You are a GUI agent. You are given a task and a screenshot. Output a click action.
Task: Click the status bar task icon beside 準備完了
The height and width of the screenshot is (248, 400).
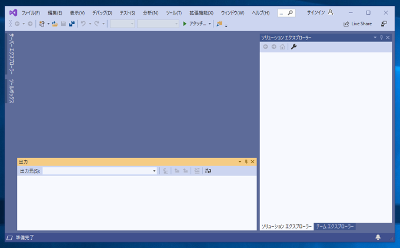point(9,238)
